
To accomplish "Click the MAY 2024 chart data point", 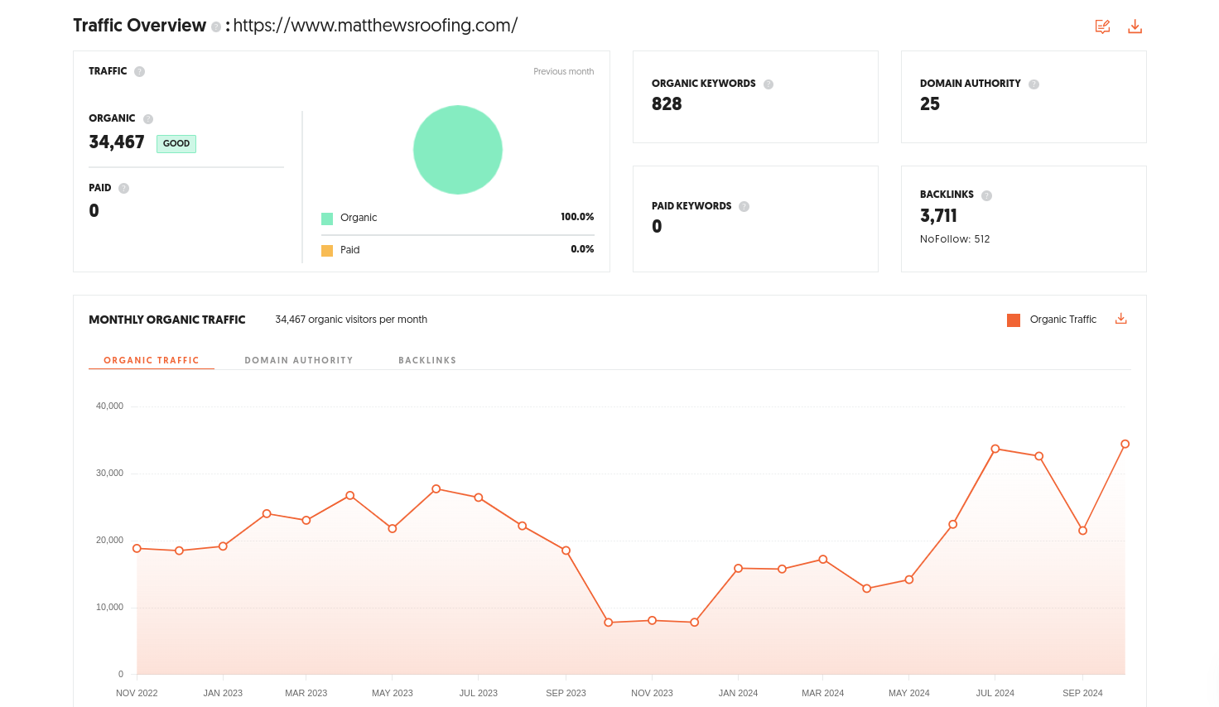I will pyautogui.click(x=909, y=580).
